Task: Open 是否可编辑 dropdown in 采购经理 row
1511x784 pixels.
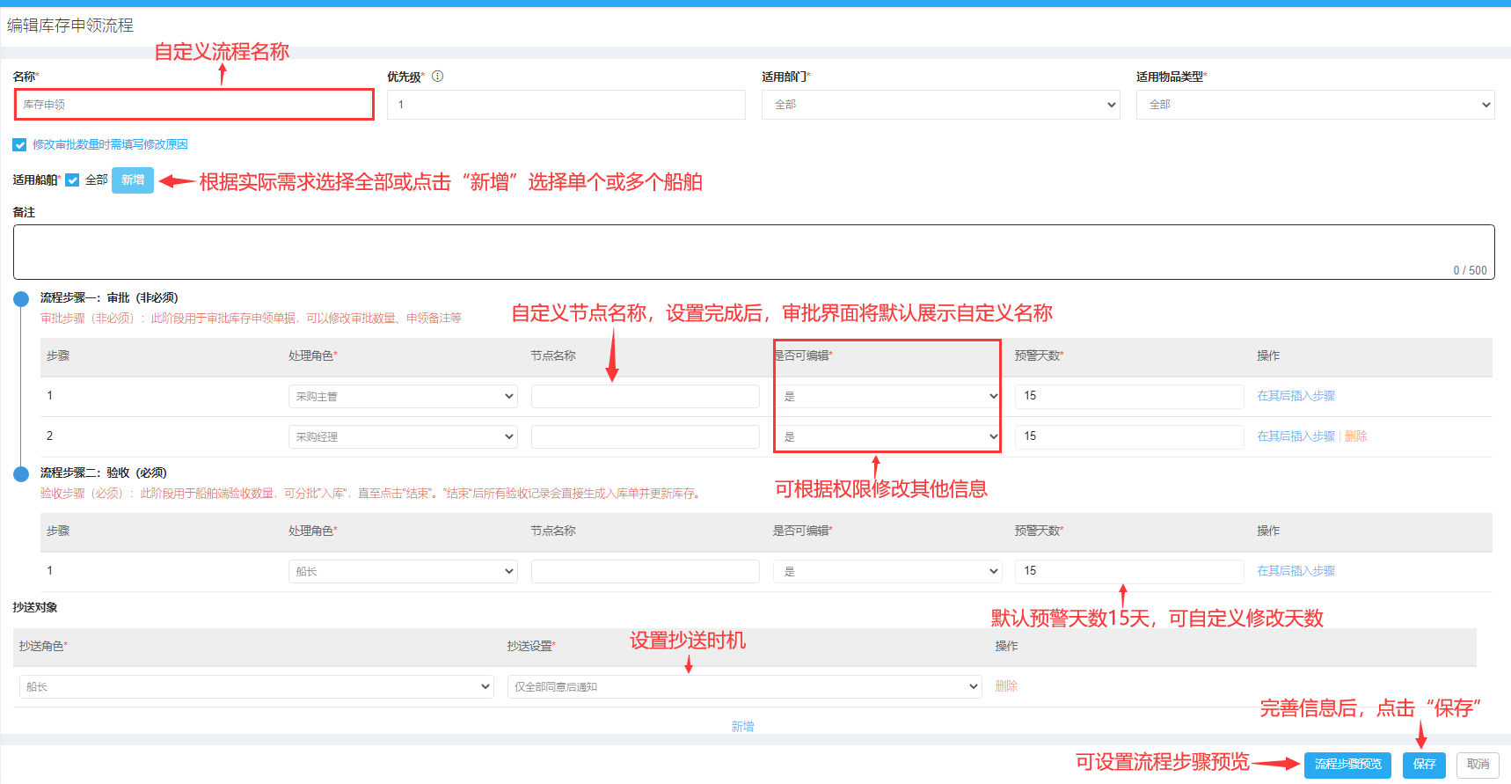Action: coord(887,437)
